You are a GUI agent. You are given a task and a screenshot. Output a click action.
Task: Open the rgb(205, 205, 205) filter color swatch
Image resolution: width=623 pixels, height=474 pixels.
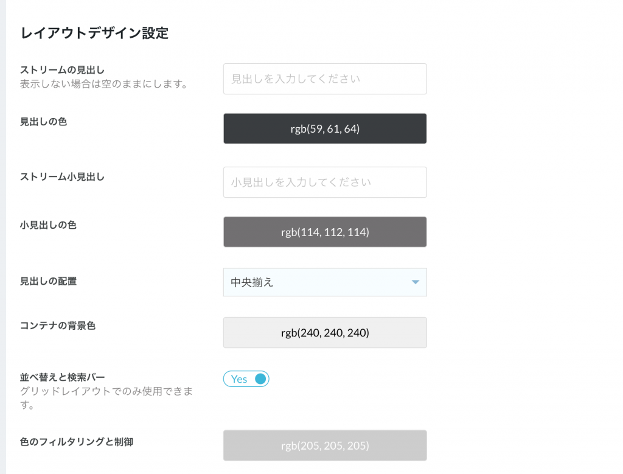pyautogui.click(x=325, y=445)
